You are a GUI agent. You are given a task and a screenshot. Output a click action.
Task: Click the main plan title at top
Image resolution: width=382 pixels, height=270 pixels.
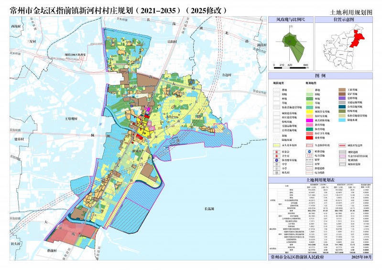coord(119,11)
